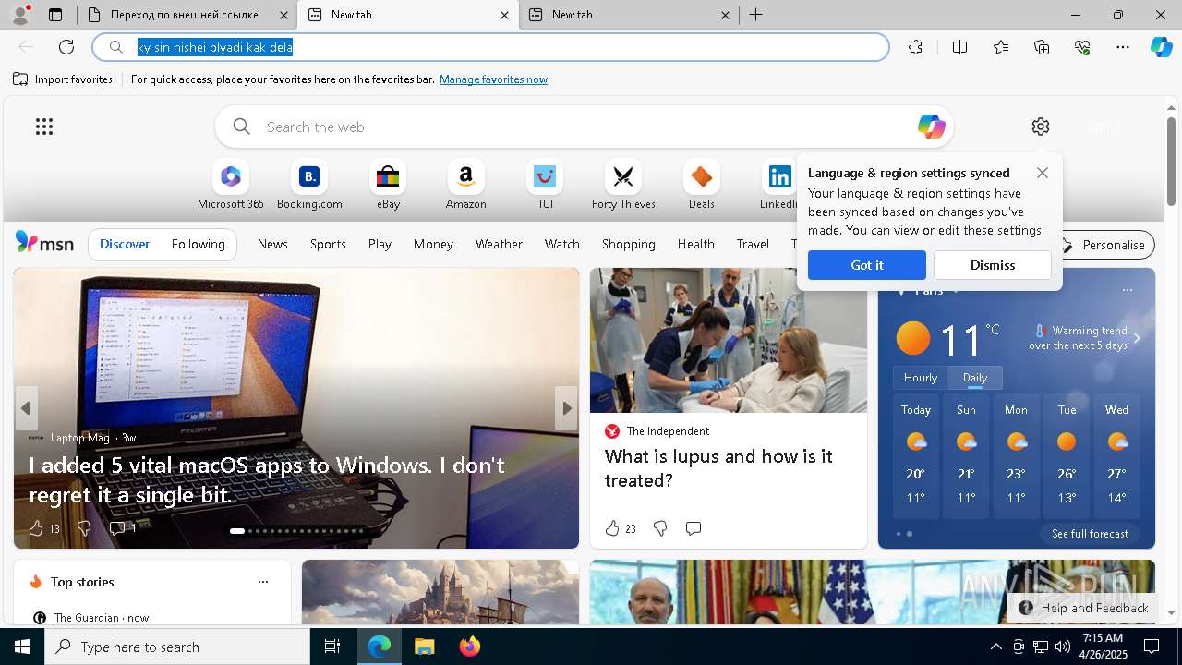The width and height of the screenshot is (1182, 665).
Task: Open the Health category
Action: pyautogui.click(x=695, y=244)
